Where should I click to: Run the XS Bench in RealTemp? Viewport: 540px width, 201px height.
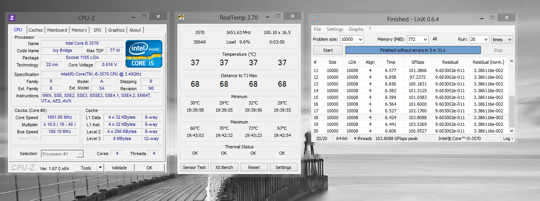point(224,167)
